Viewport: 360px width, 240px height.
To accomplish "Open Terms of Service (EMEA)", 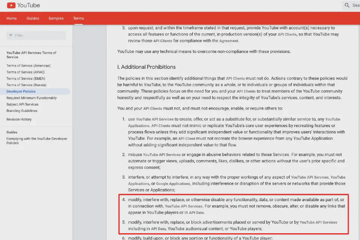I will 26,79.
